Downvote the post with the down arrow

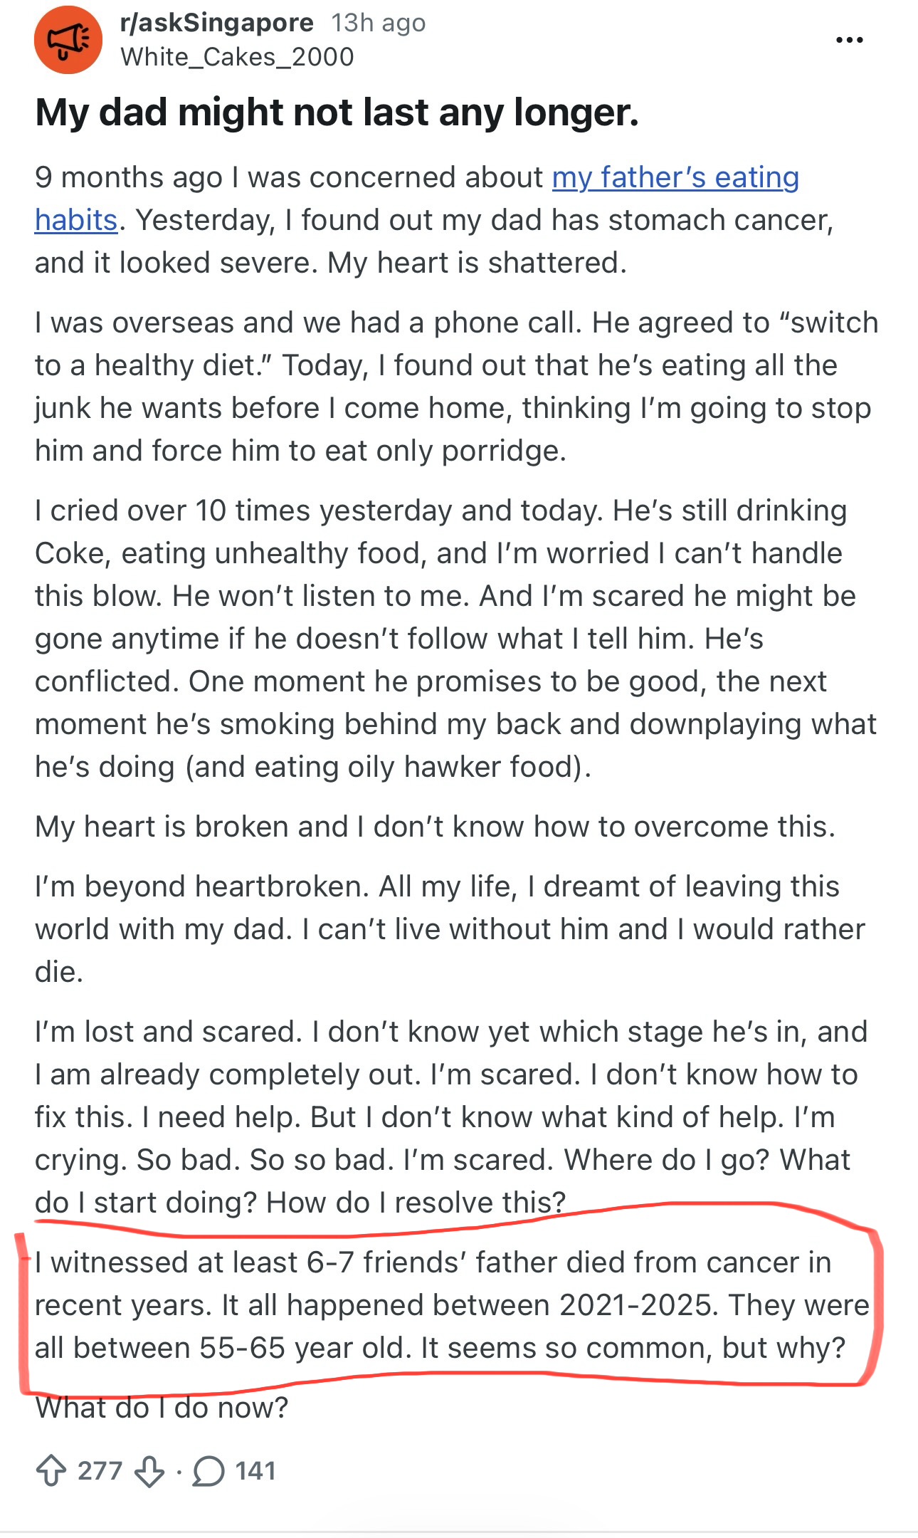click(149, 1471)
